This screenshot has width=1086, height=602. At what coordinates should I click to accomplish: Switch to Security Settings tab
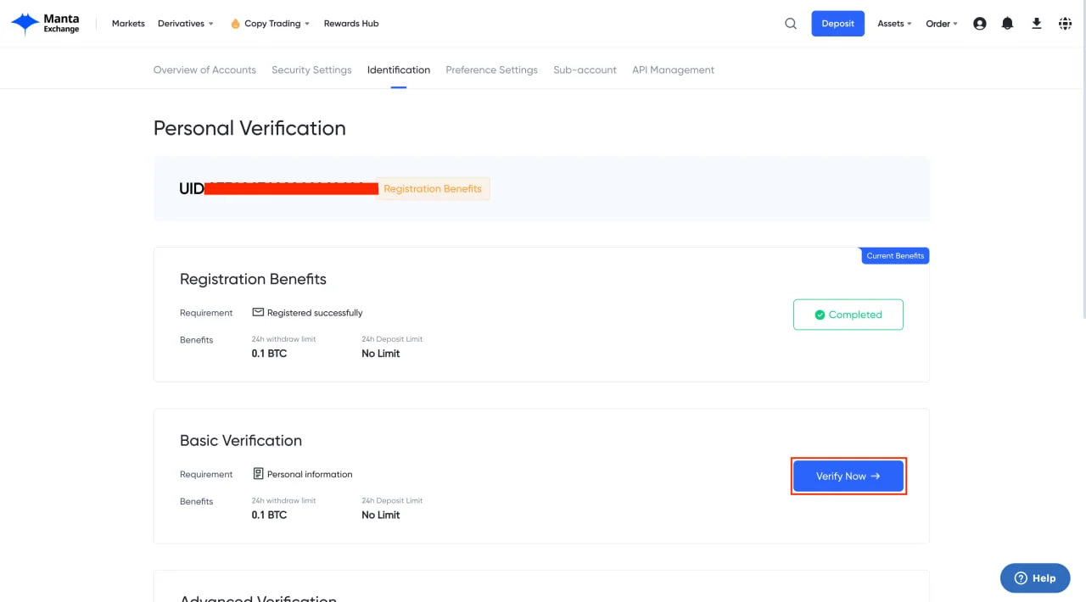click(311, 70)
